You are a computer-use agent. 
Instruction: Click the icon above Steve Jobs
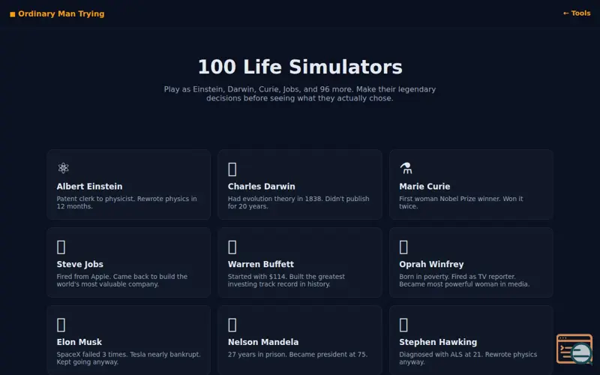(x=61, y=247)
